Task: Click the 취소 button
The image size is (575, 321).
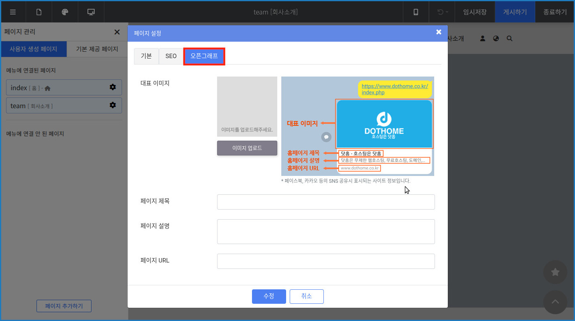Action: (307, 296)
